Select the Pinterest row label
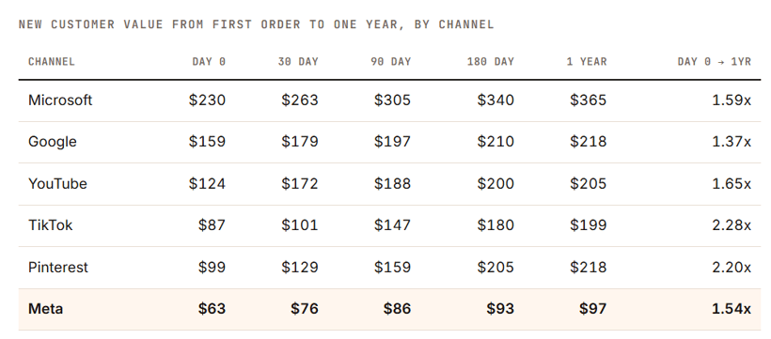771x339 pixels. coord(58,268)
